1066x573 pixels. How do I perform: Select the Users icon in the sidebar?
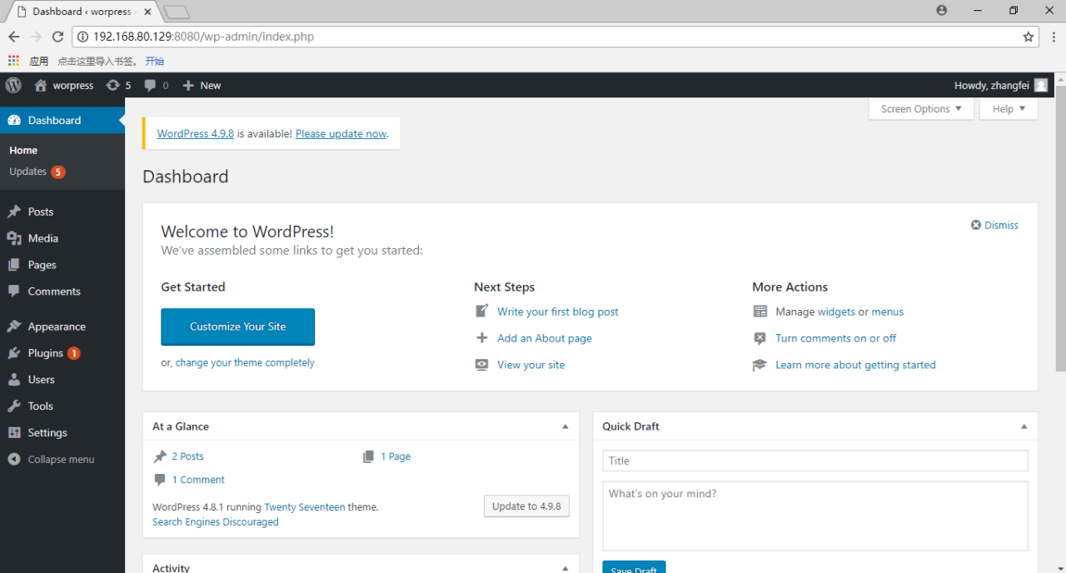pyautogui.click(x=14, y=379)
